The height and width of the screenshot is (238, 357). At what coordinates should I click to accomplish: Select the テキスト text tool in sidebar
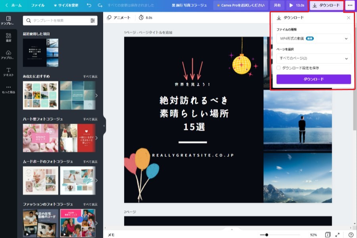click(8, 72)
